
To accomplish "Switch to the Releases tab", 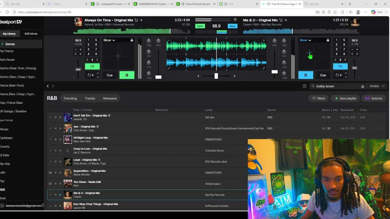I will point(110,98).
